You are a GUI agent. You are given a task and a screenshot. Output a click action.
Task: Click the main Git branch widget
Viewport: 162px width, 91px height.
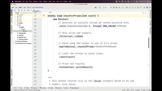click(144, 90)
